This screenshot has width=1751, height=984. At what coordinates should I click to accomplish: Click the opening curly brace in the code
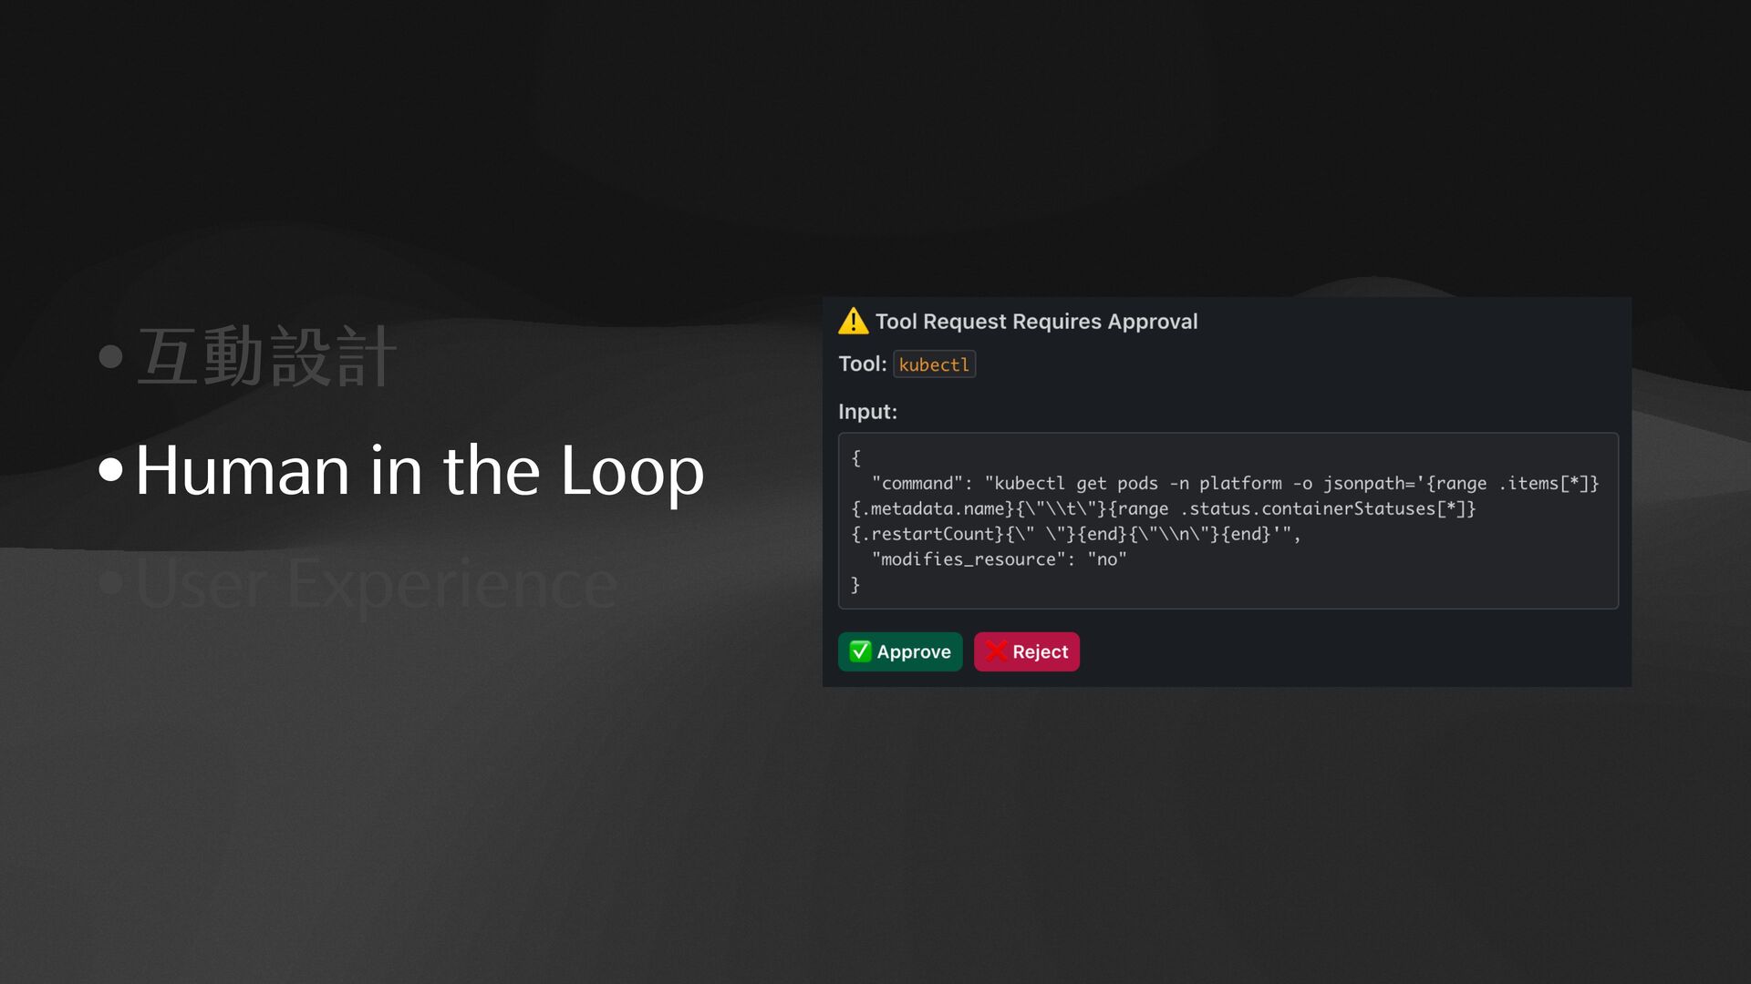coord(855,458)
